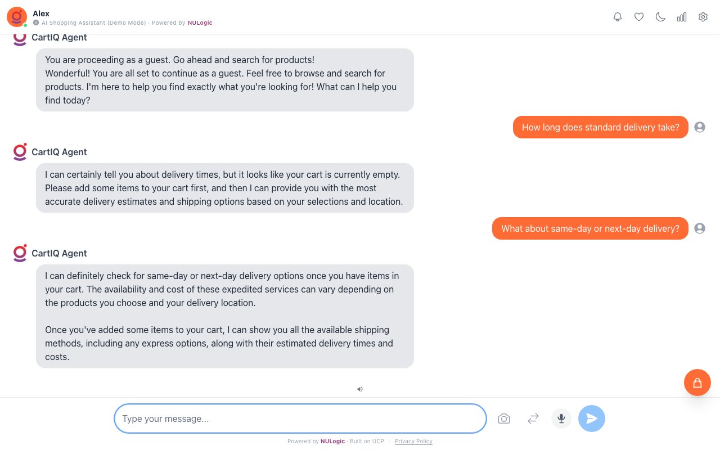Viewport: 720px width, 450px height.
Task: Activate the microphone voice input button
Action: [561, 418]
